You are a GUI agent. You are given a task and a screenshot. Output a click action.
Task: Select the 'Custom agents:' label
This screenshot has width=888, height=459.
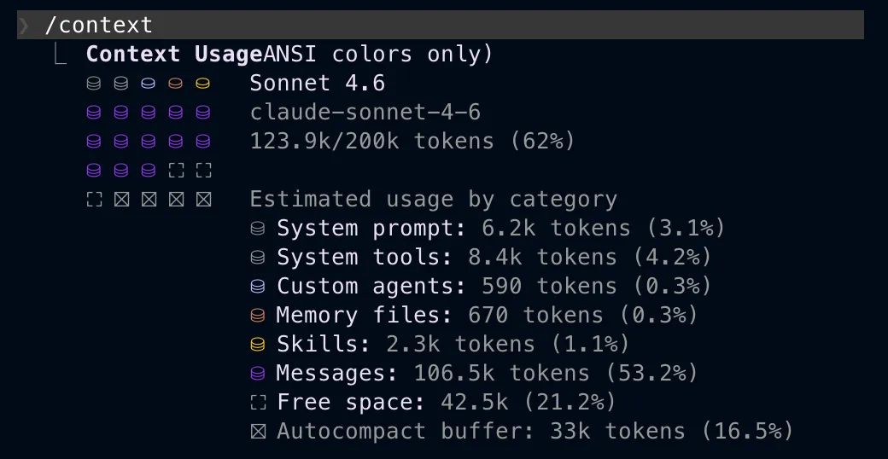[371, 287]
